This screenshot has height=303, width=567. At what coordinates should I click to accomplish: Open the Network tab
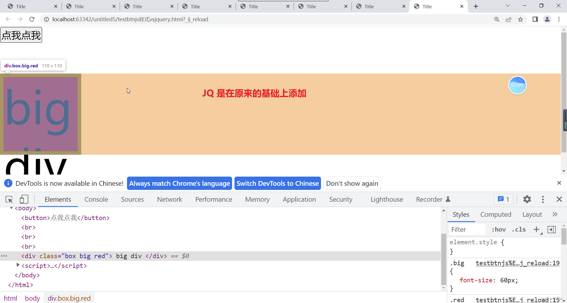(170, 199)
